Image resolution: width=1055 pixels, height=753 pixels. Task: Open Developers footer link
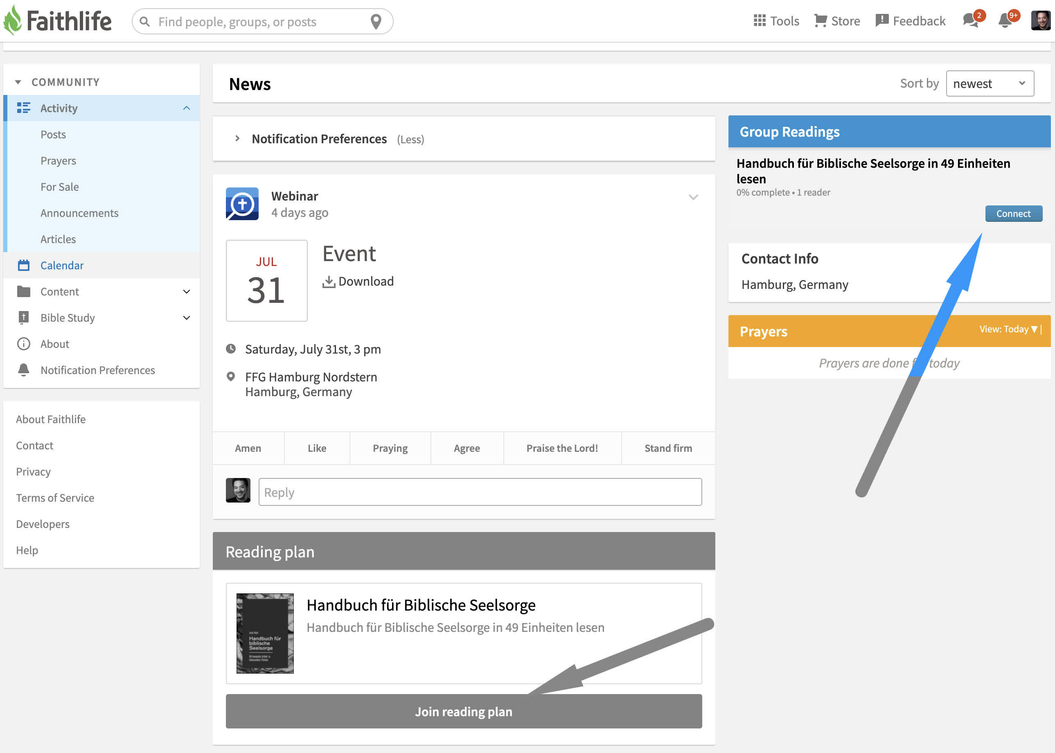pyautogui.click(x=43, y=524)
